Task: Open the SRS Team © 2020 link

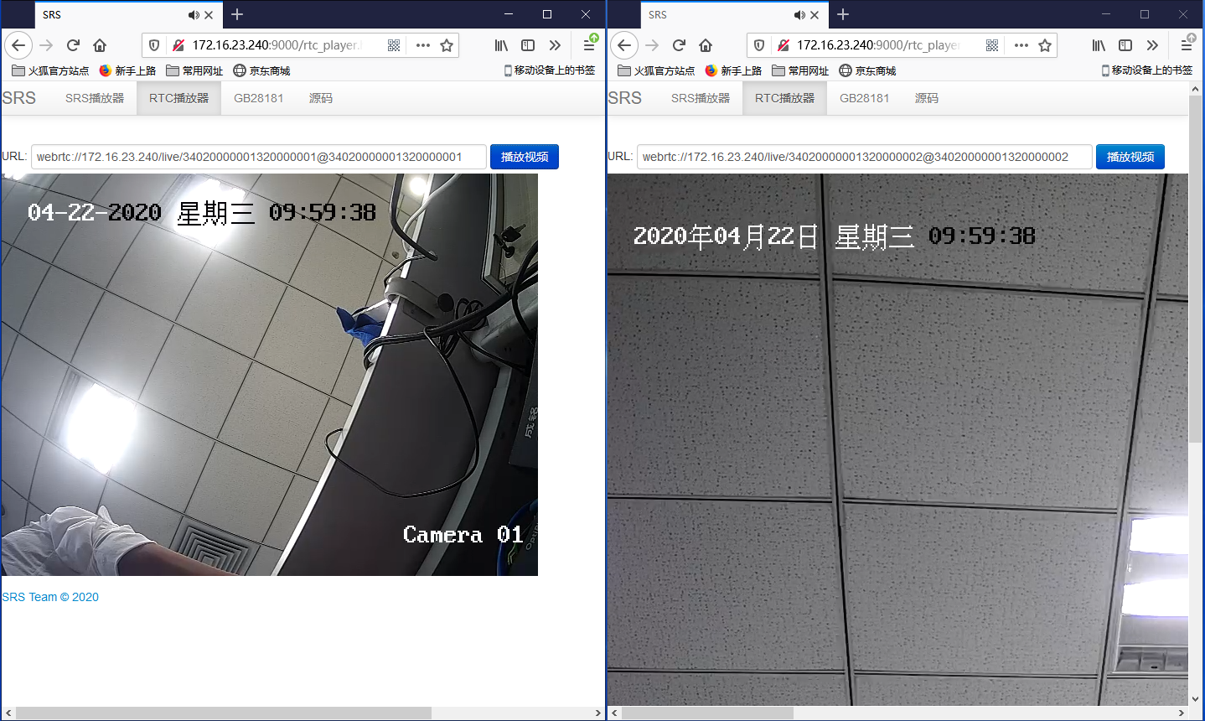Action: (50, 597)
